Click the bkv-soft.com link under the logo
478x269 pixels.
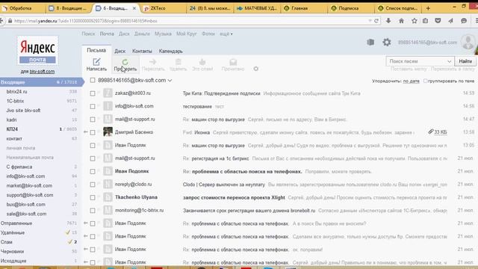click(x=42, y=72)
